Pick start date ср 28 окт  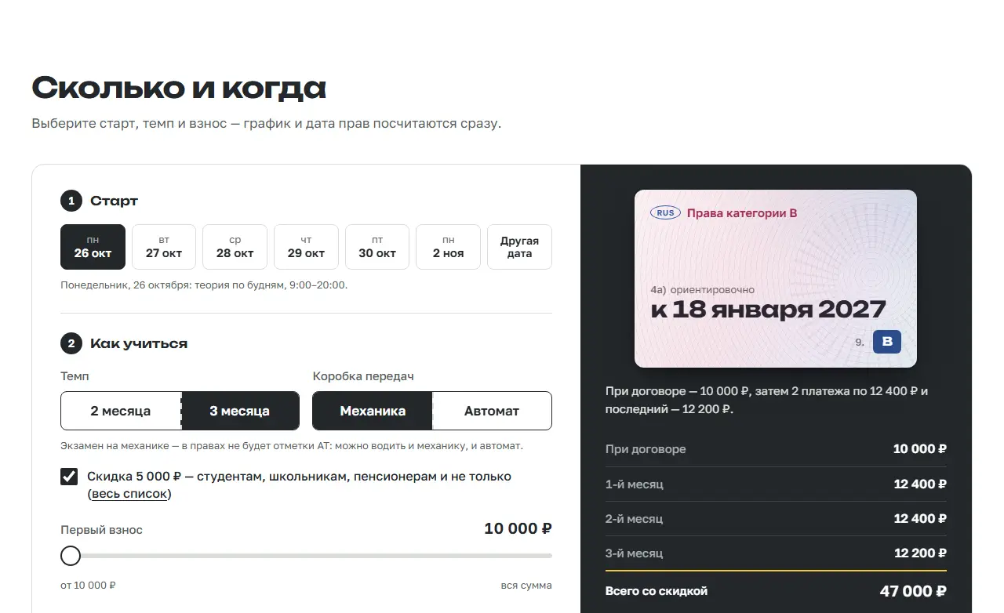tap(235, 247)
